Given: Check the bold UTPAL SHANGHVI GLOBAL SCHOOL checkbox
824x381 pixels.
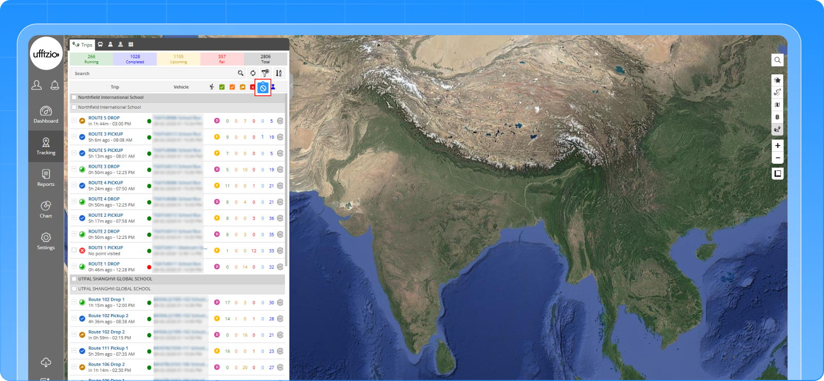Looking at the screenshot, I should click(74, 279).
